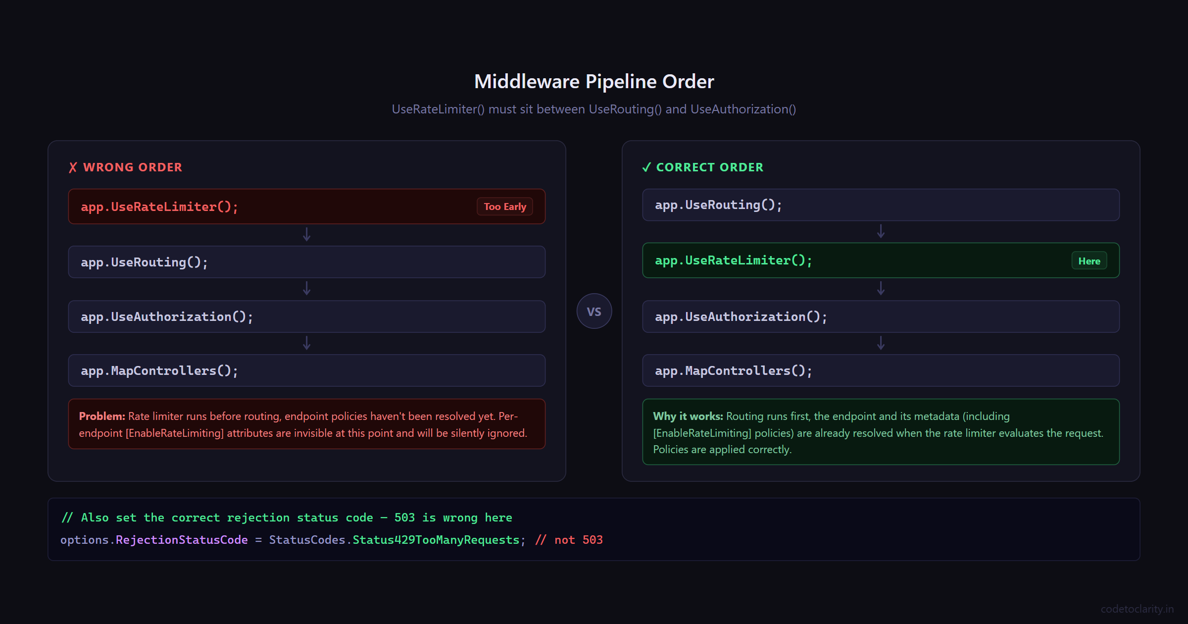The image size is (1188, 624).
Task: Click the arrow below app.UseAuthorization() on the right
Action: coord(881,343)
